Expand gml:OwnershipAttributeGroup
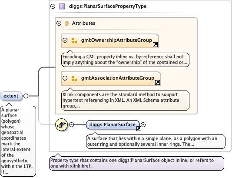This screenshot has height=178, width=232. [x=65, y=40]
